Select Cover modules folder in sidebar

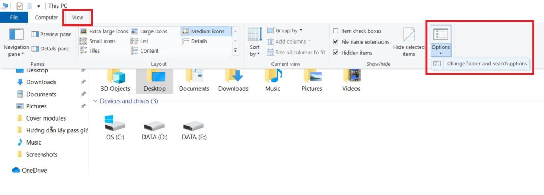(41, 118)
